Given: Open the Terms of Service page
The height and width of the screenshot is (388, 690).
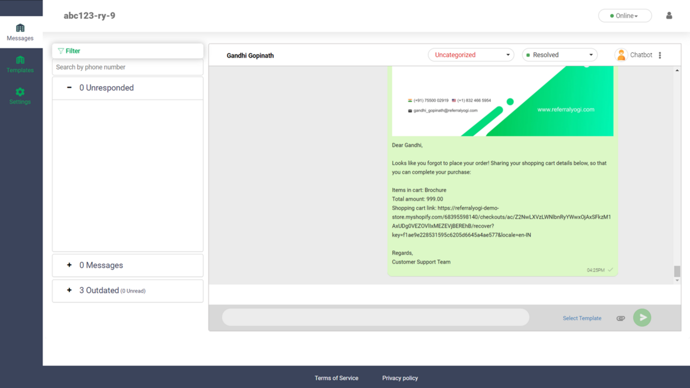Looking at the screenshot, I should click(336, 378).
